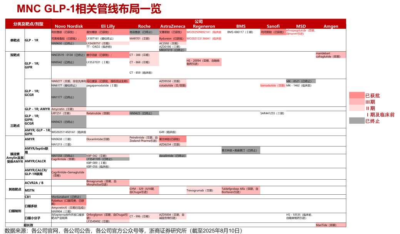400x234 pixels.
Task: Click the MEDI7219 (已终止) cell
Action: tap(173, 50)
